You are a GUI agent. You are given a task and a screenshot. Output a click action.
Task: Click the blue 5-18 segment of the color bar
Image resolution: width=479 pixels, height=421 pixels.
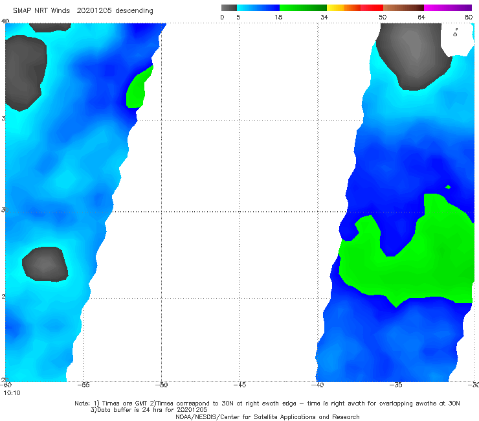[x=258, y=8]
